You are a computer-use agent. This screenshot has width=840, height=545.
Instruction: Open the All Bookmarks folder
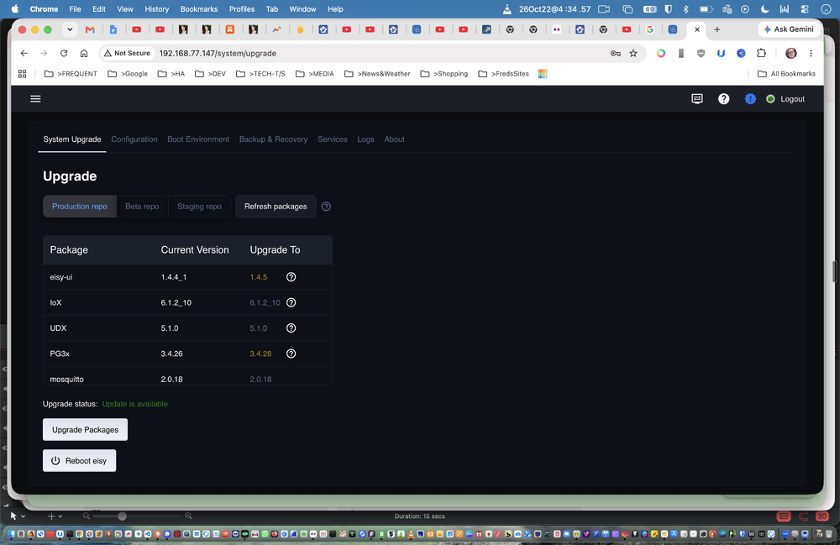tap(786, 74)
